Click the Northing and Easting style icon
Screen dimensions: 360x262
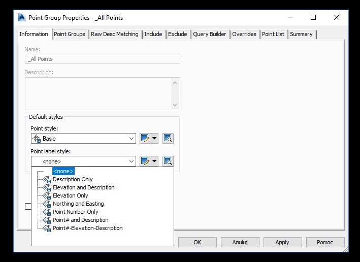coord(47,204)
